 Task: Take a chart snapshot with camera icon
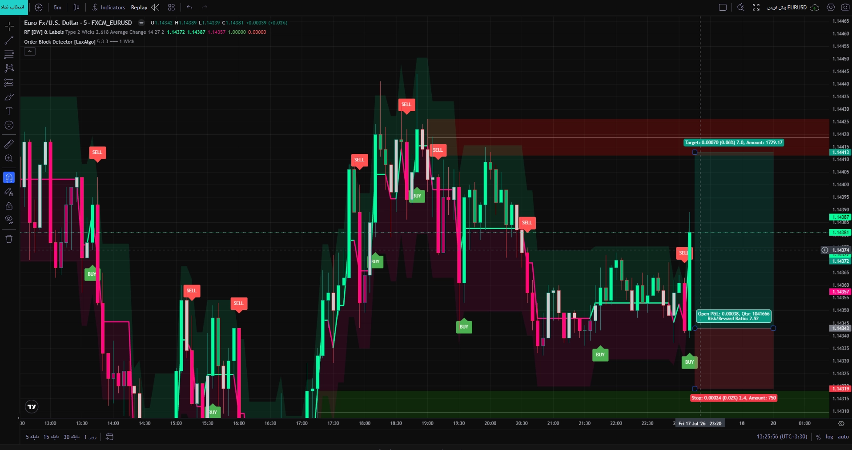(845, 7)
